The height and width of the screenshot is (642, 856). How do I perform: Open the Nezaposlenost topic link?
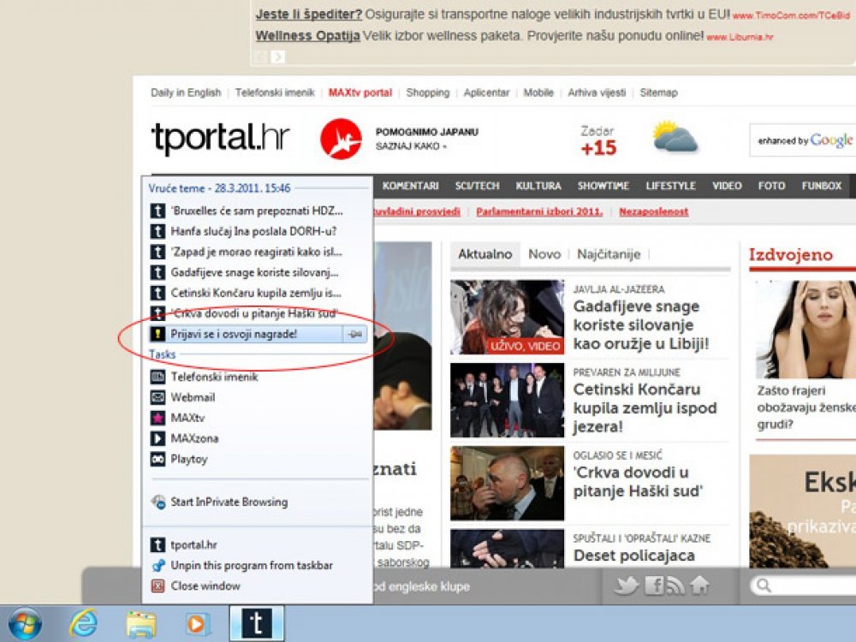pos(653,211)
